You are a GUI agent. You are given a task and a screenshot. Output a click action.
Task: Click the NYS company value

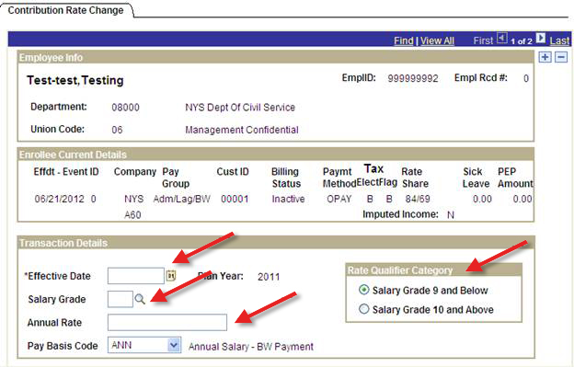click(133, 199)
